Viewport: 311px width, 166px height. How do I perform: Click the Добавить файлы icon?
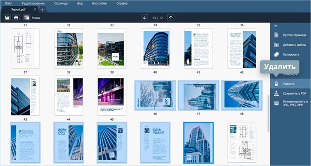coord(276,44)
